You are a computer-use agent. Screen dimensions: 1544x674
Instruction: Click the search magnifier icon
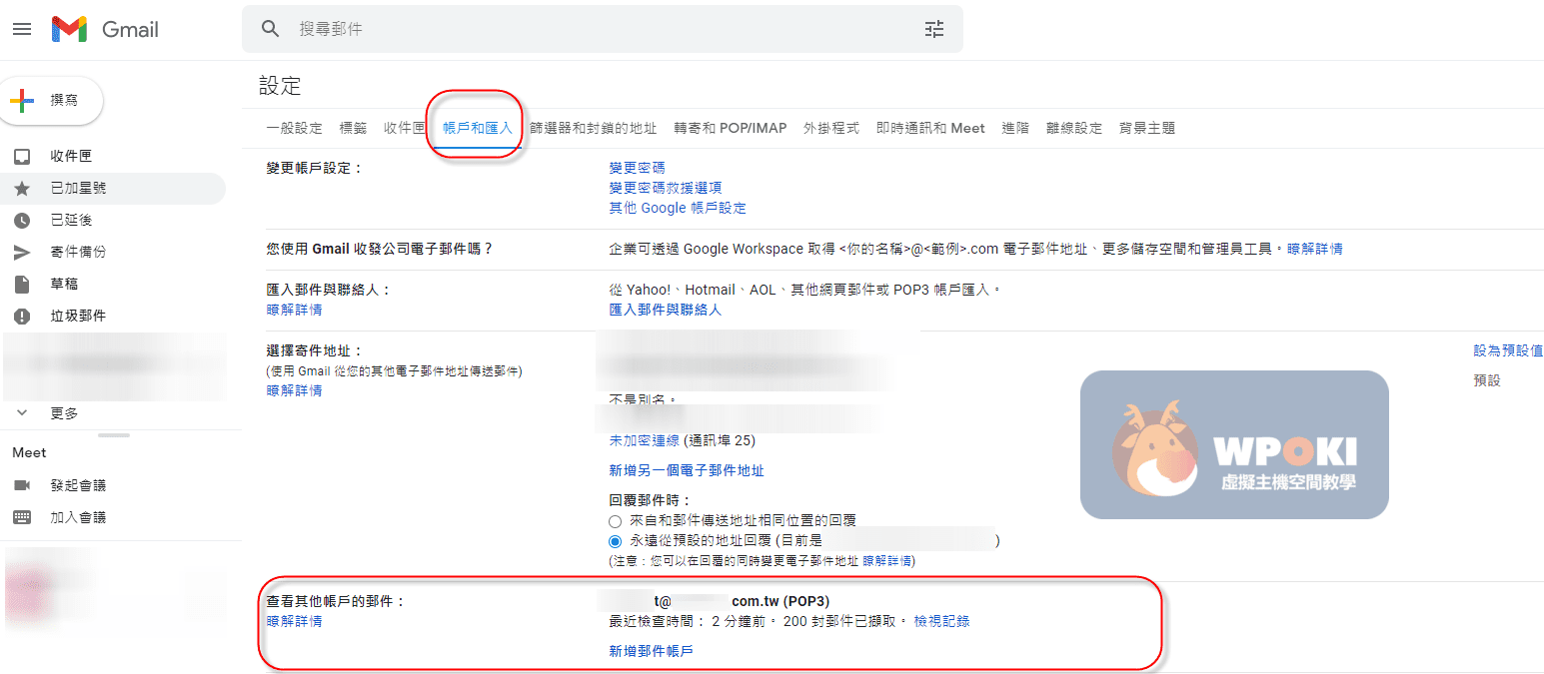pyautogui.click(x=270, y=29)
